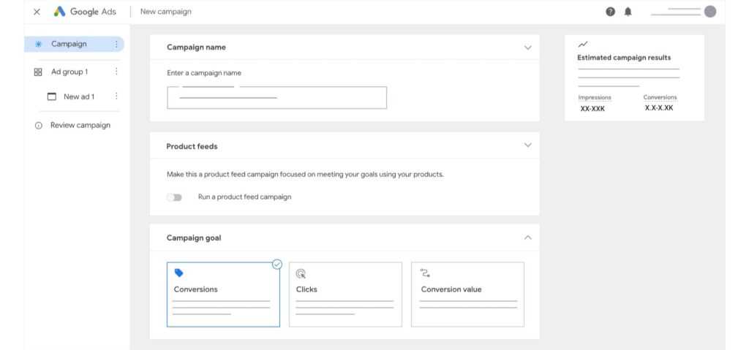
Task: Enable the product feed campaign toggle
Action: click(174, 197)
